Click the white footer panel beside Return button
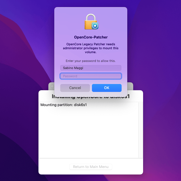 (x=127, y=167)
